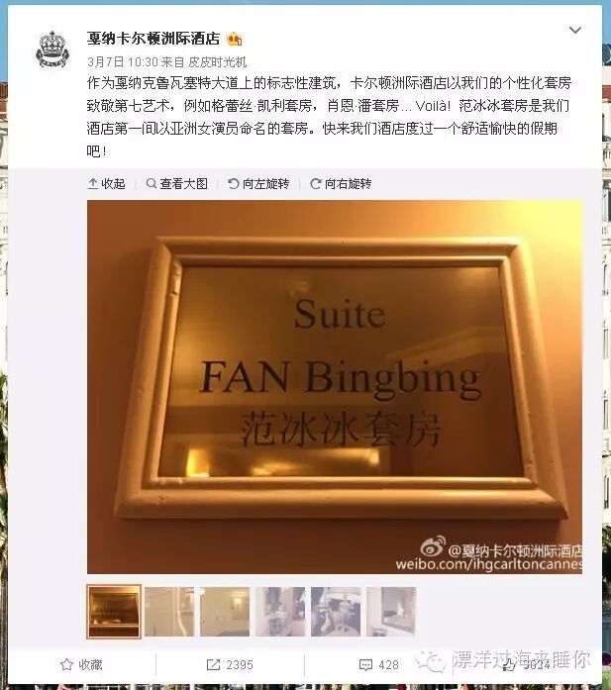Image resolution: width=611 pixels, height=690 pixels.
Task: Select the second photo thumbnail
Action: point(169,612)
